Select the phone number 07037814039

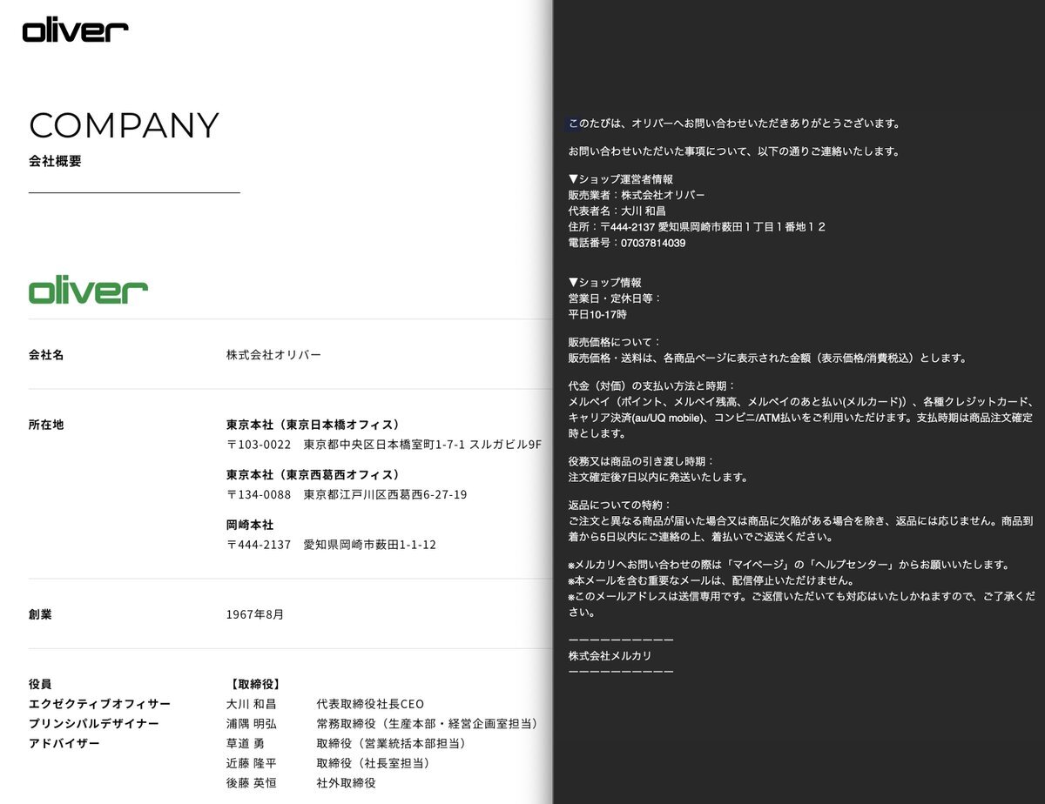tap(653, 244)
